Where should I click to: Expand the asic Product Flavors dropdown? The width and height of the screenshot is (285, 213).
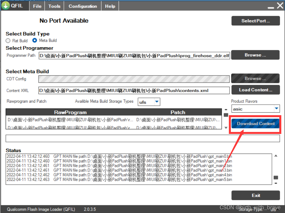[x=276, y=109]
